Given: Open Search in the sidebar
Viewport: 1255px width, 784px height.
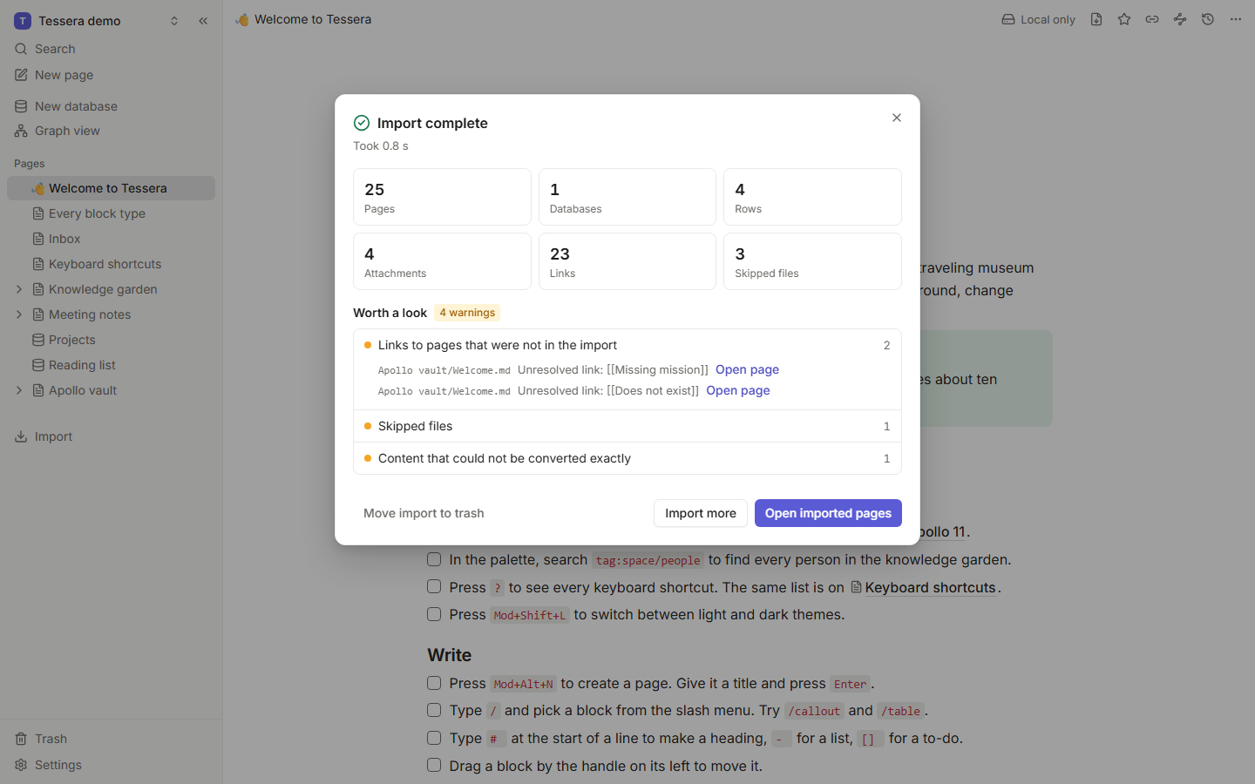Looking at the screenshot, I should (111, 49).
